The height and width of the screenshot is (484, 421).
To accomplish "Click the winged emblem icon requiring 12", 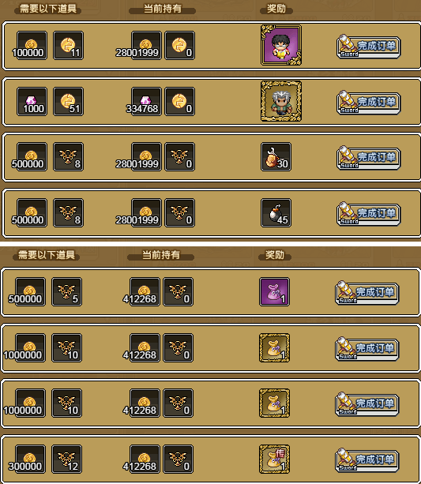I will click(x=66, y=459).
